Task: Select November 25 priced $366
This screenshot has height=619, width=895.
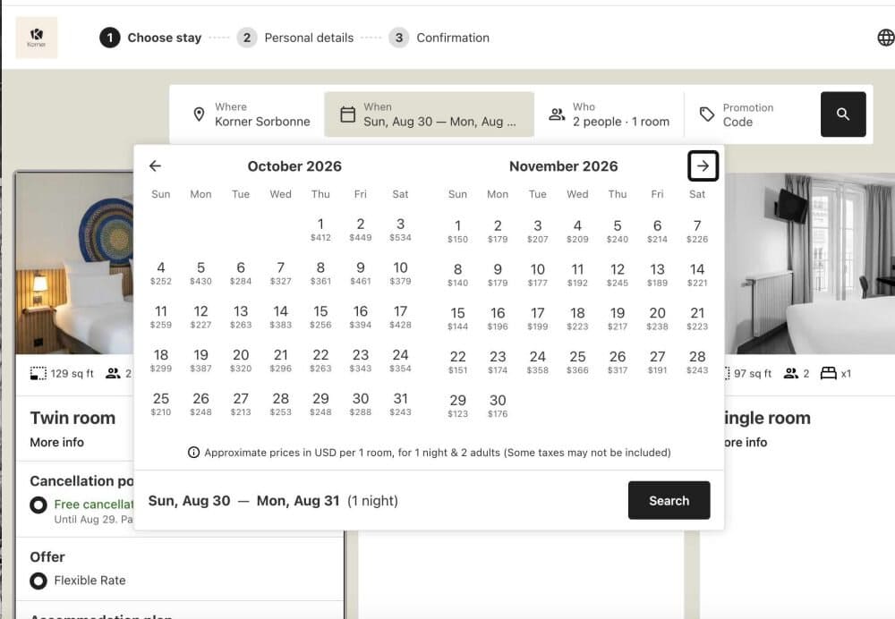Action: [x=577, y=362]
